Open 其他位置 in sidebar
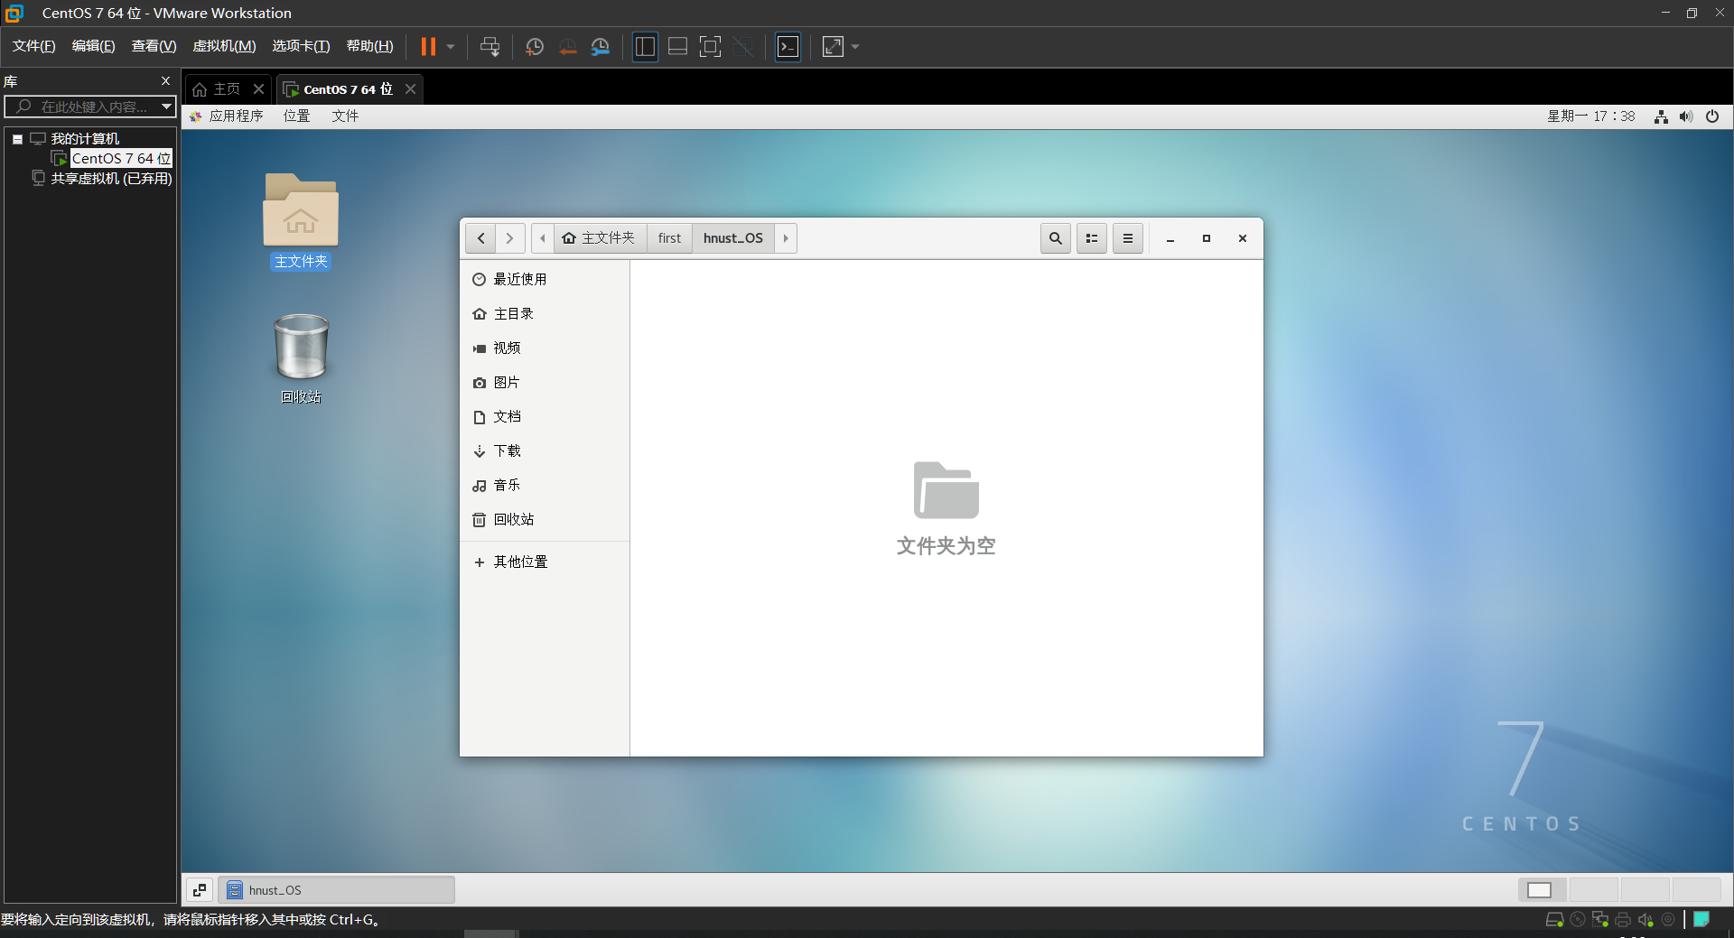 click(x=545, y=562)
